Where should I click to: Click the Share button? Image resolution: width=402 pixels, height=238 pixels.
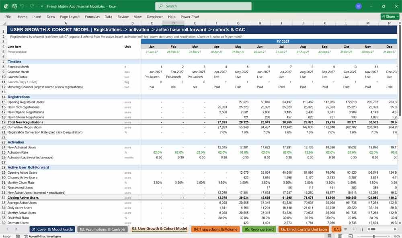coord(390,16)
